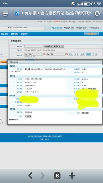103x183 pixels.
Task: Click the query condition text input
Action: [x=34, y=46]
